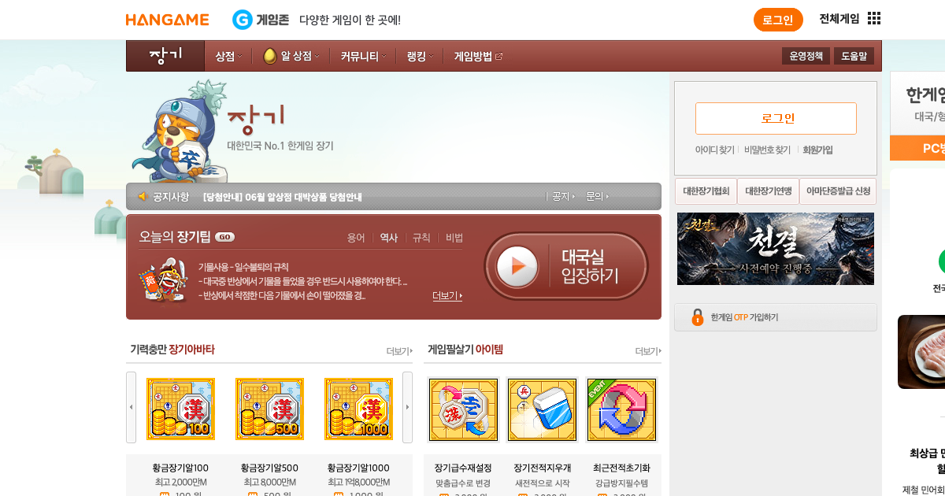Click the 대한장기협회 button

coord(706,191)
